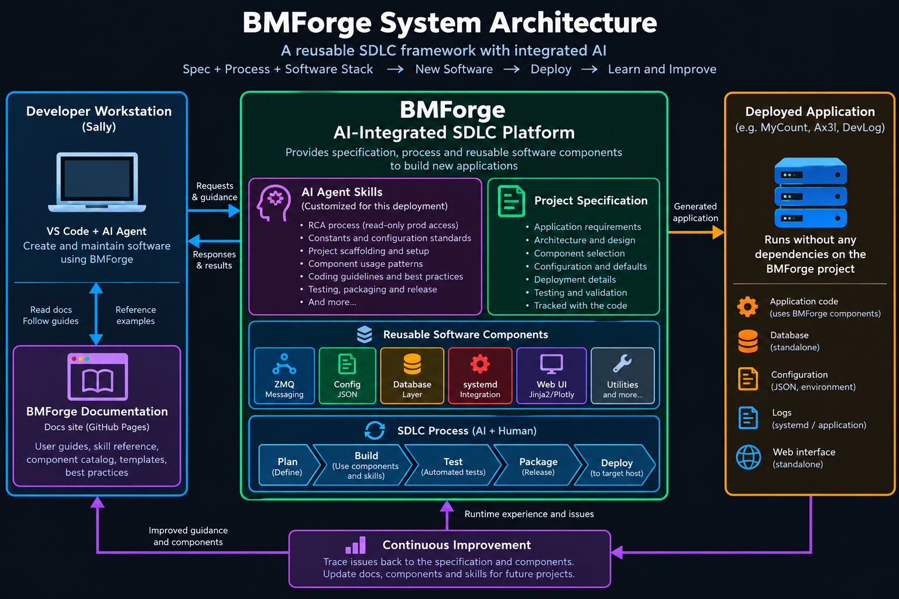Click the Project Specification document icon

pos(511,201)
